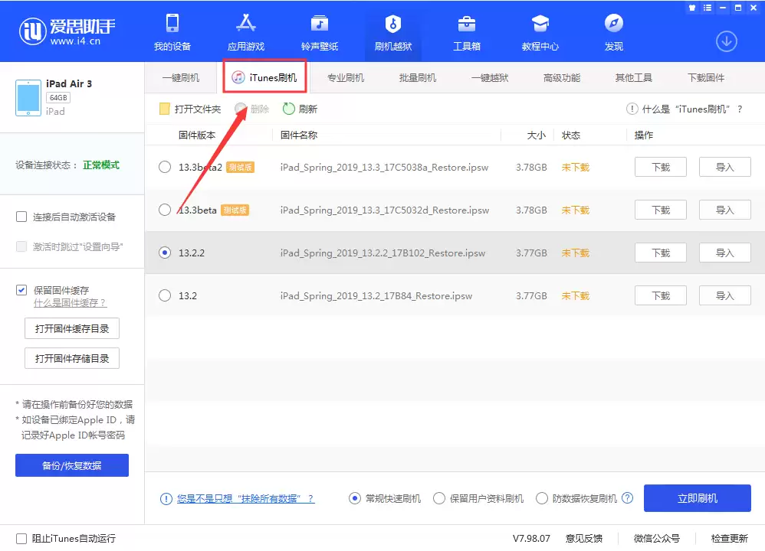Screen dimensions: 765x551
Task: Import firmware for 13.2 row
Action: pos(724,295)
